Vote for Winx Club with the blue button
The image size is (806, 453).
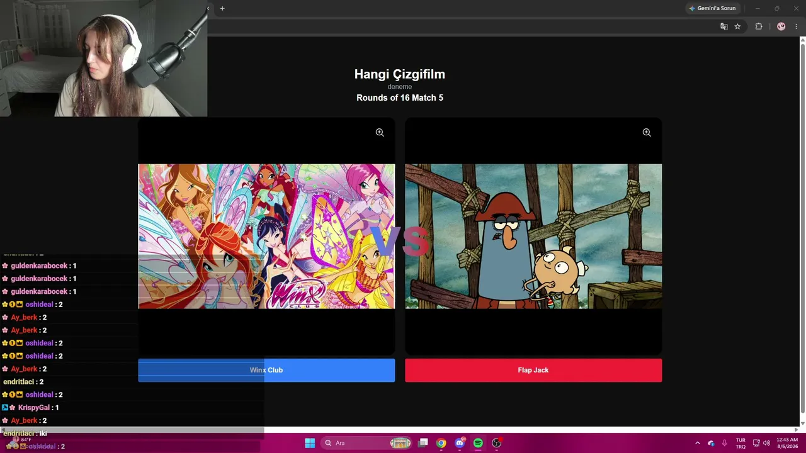pos(266,370)
